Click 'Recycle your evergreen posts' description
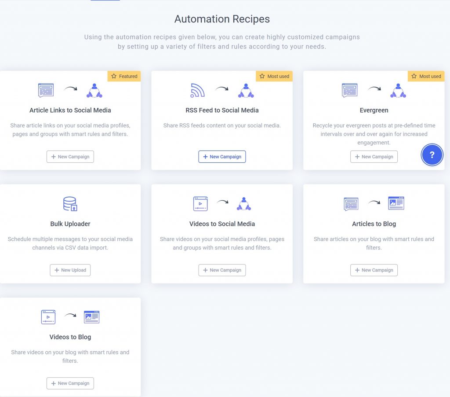 374,134
